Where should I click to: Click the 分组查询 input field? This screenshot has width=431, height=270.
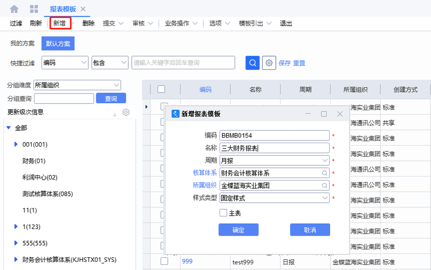point(64,99)
